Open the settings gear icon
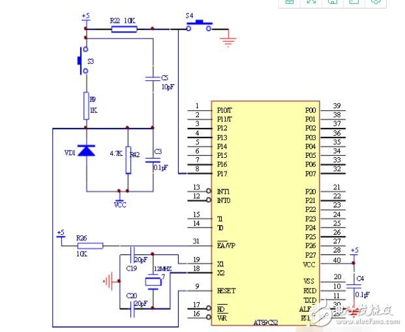This screenshot has width=405, height=332. 376,2
